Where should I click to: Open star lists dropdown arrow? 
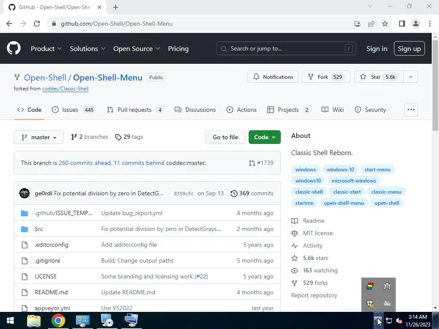coord(411,77)
